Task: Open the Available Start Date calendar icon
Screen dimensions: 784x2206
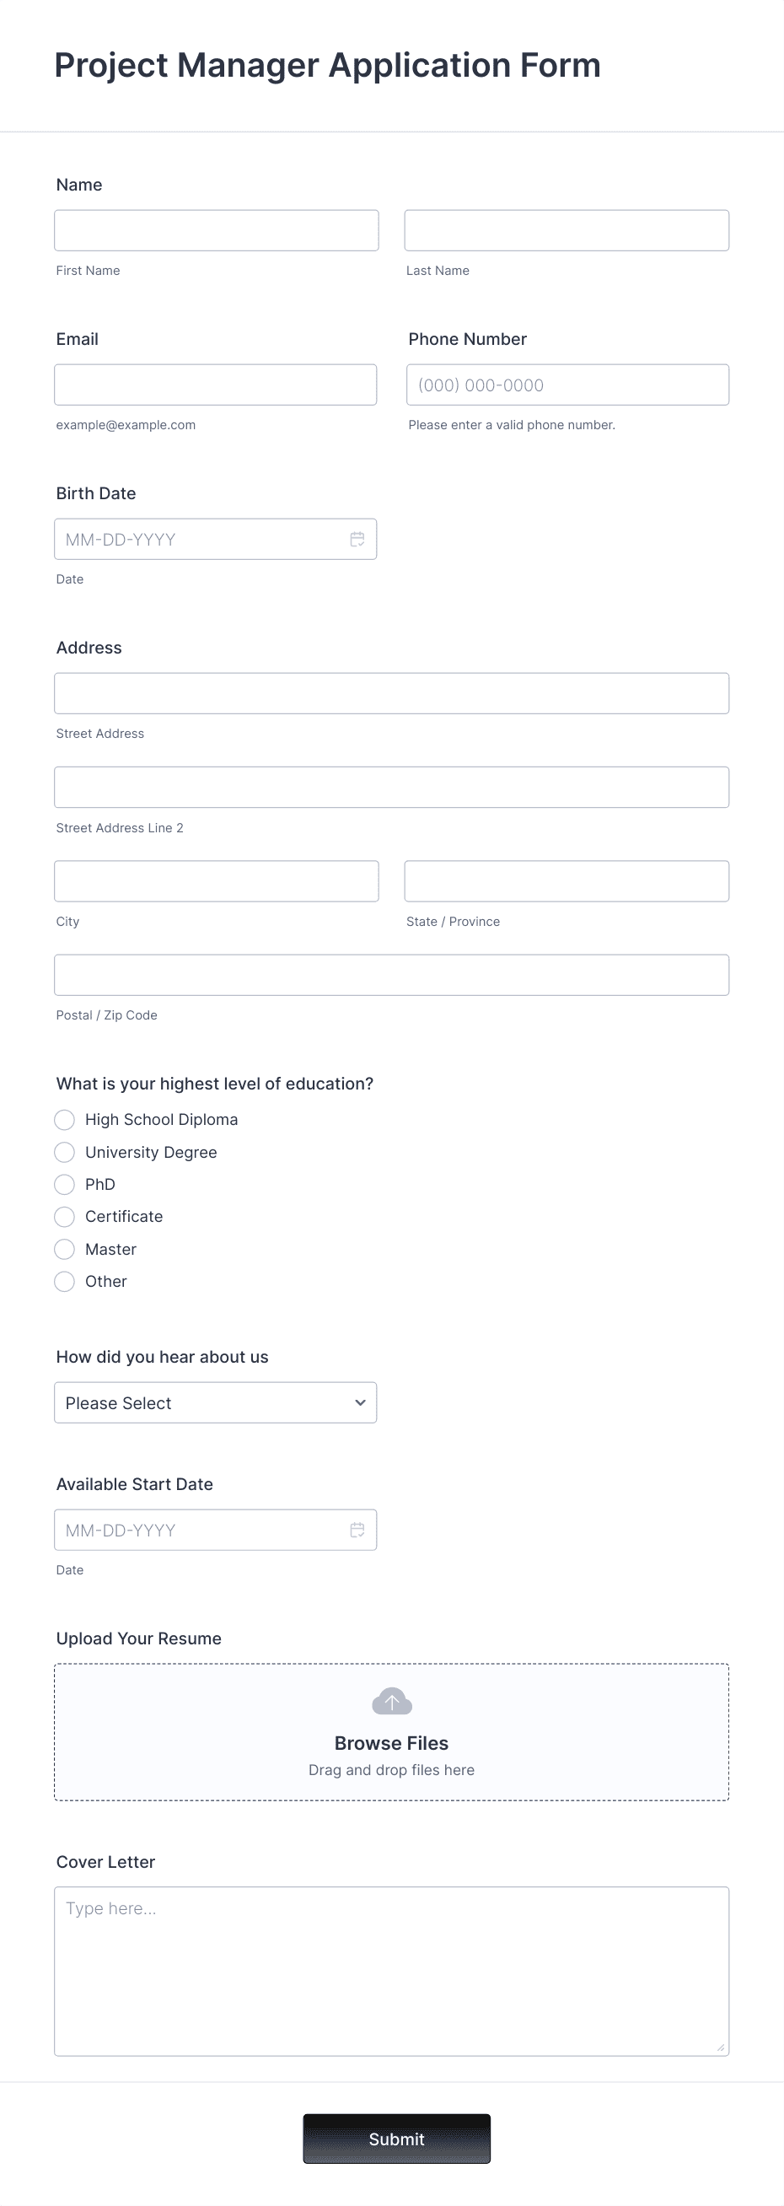Action: coord(357,1530)
